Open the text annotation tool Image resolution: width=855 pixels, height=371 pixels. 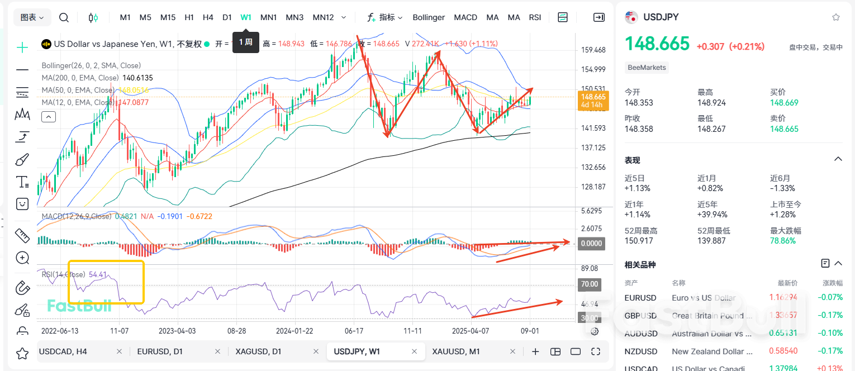click(22, 181)
